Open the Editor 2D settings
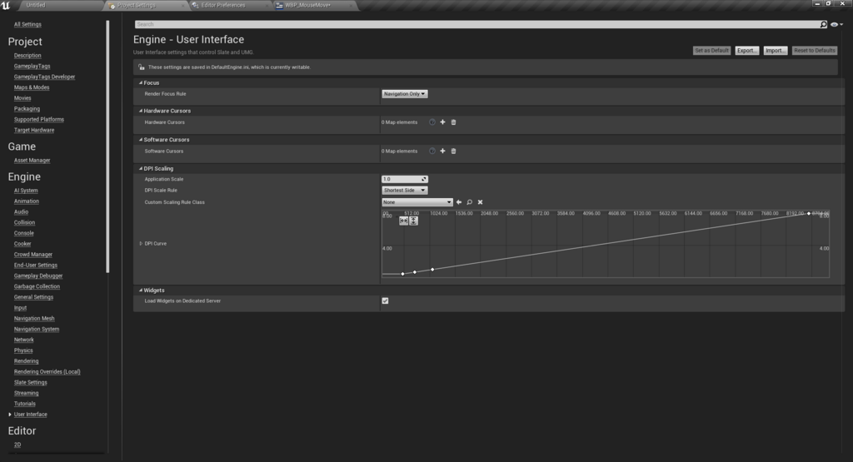This screenshot has width=853, height=462. [17, 445]
